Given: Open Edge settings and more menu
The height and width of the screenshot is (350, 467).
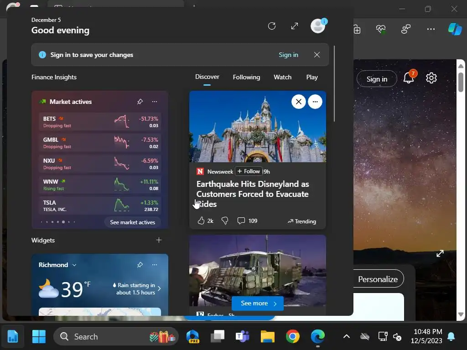Looking at the screenshot, I should point(431,29).
